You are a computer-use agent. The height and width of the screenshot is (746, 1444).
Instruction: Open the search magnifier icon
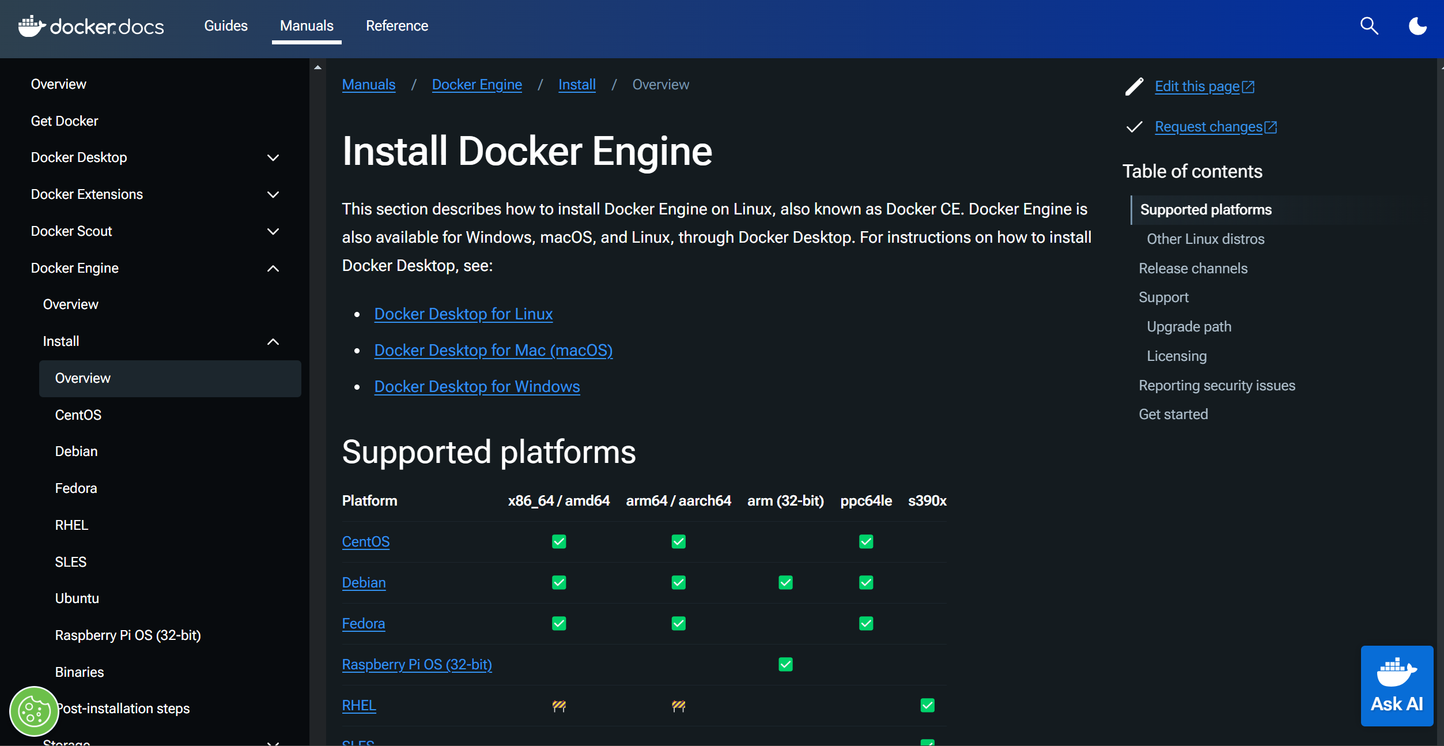(1369, 26)
